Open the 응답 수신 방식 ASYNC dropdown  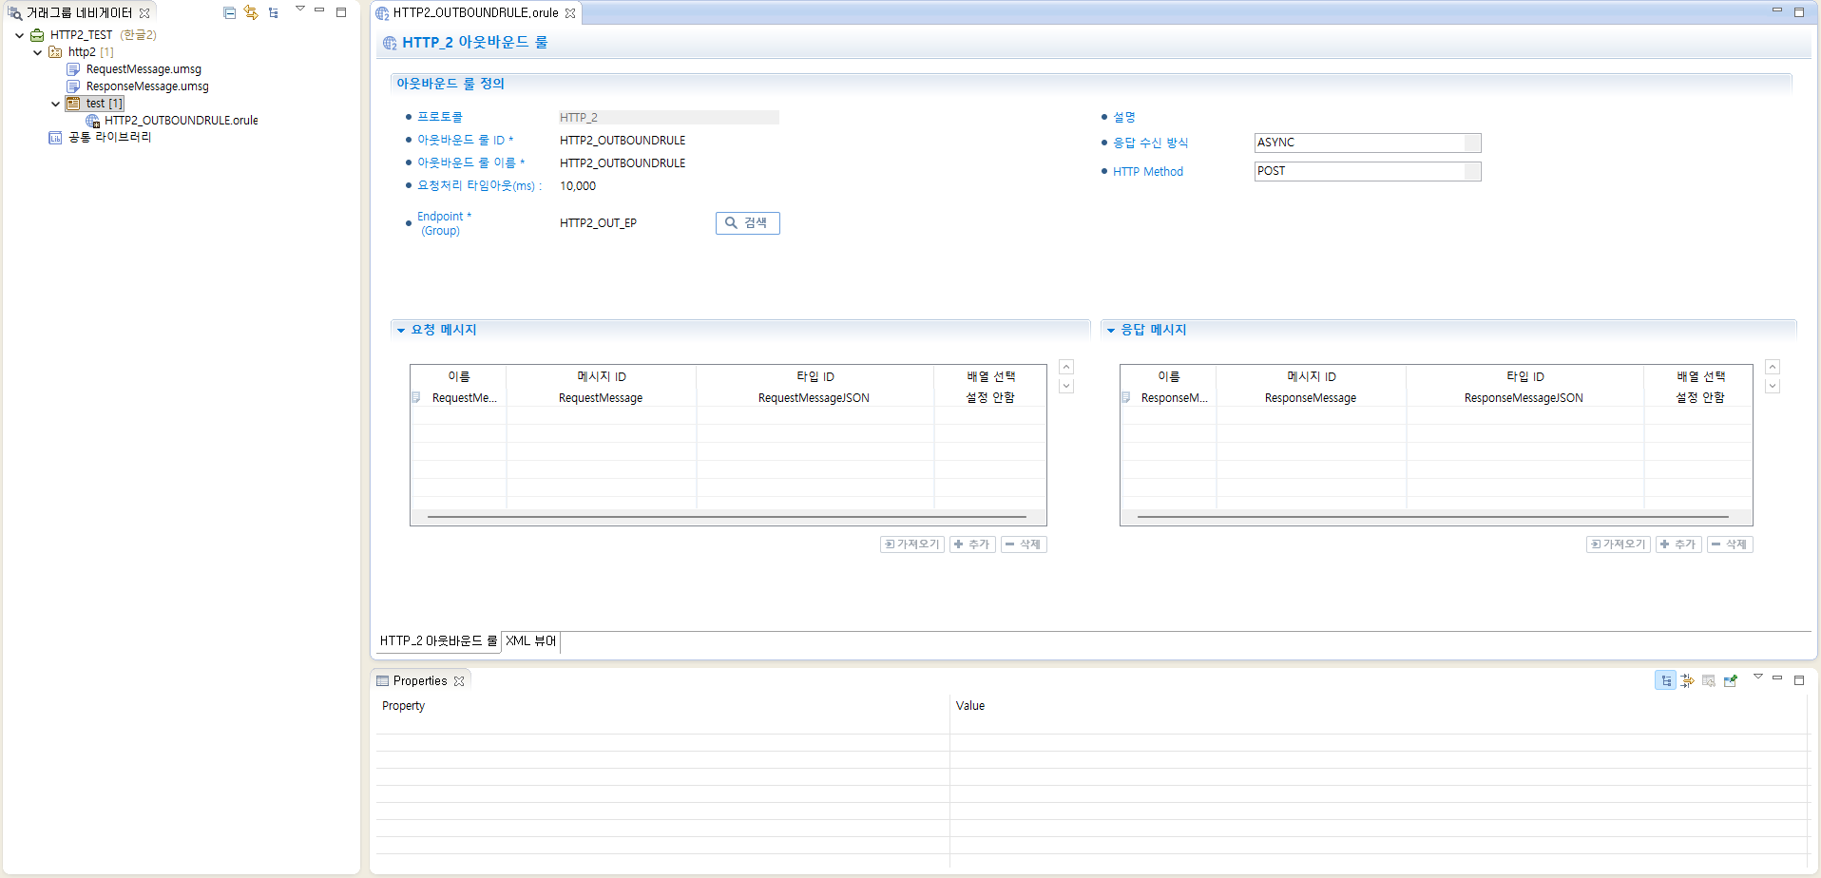1471,143
